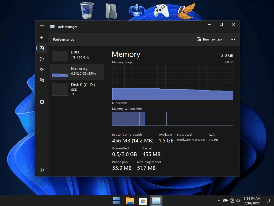The width and height of the screenshot is (274, 206).
Task: Click the Disk 0 mini graph thumbnail
Action: point(60,89)
